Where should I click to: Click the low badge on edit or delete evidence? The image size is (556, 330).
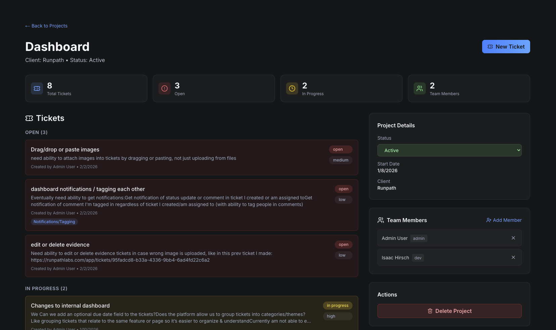click(x=343, y=255)
